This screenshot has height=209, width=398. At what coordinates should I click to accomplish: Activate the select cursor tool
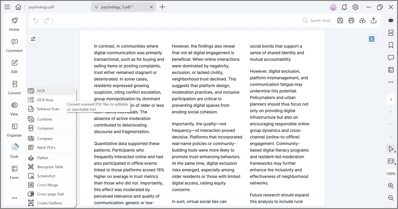tap(391, 149)
